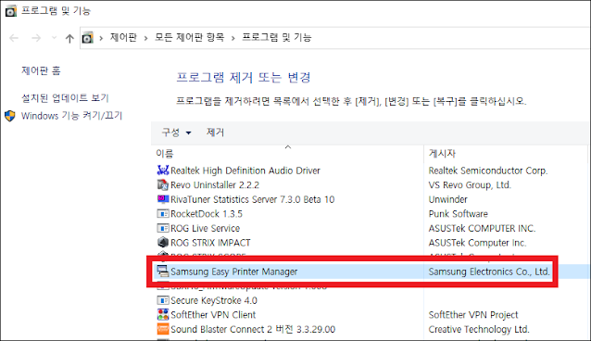
Task: Click the 제거 uninstall button
Action: click(215, 133)
